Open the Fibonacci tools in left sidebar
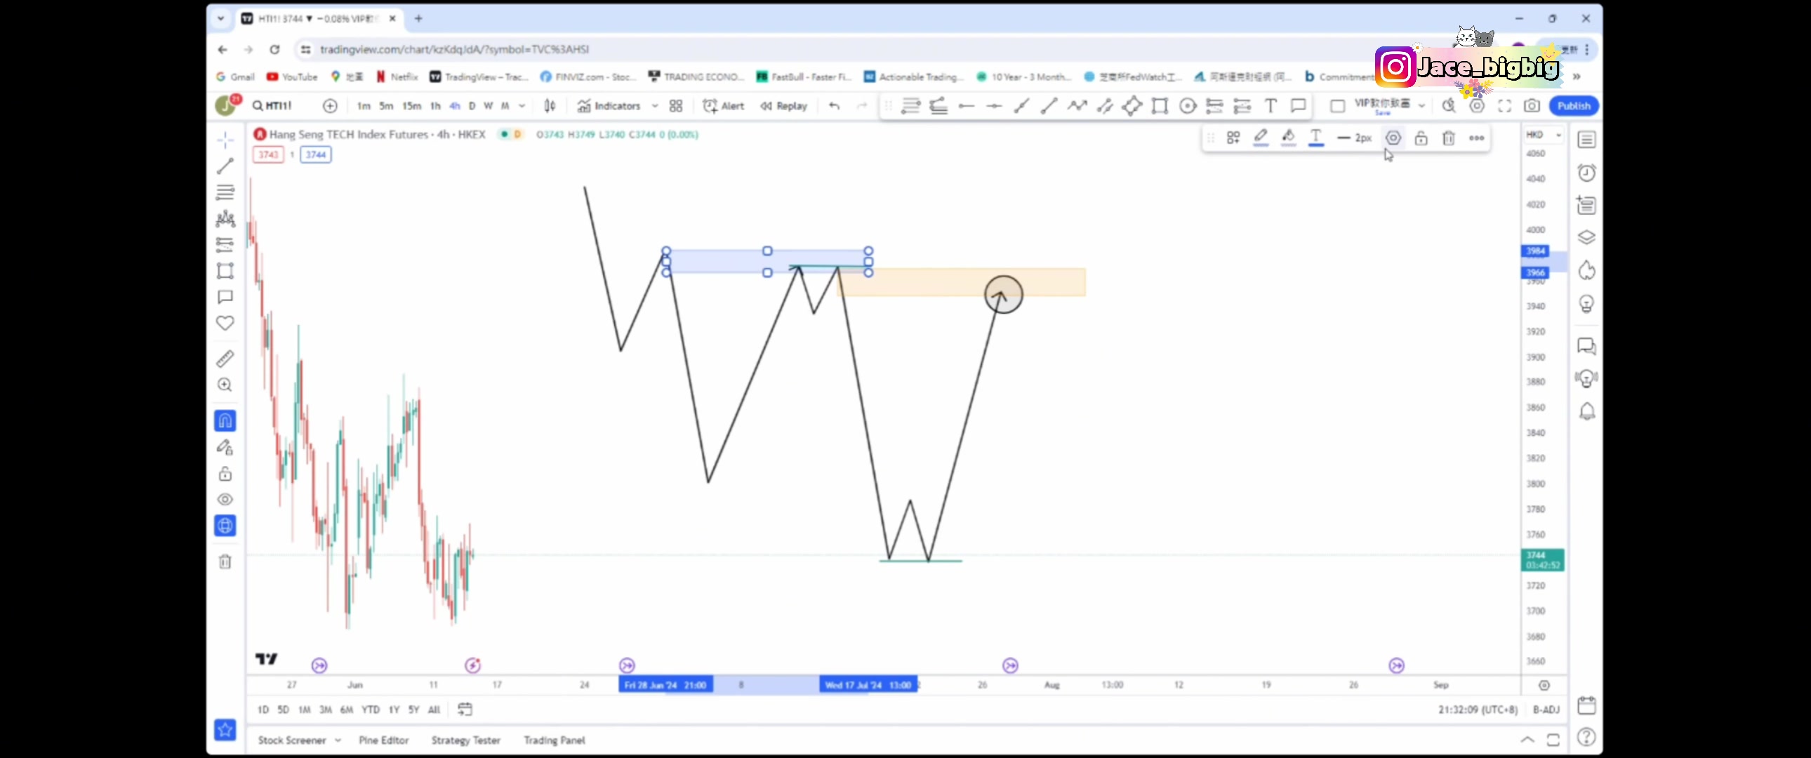 [225, 192]
